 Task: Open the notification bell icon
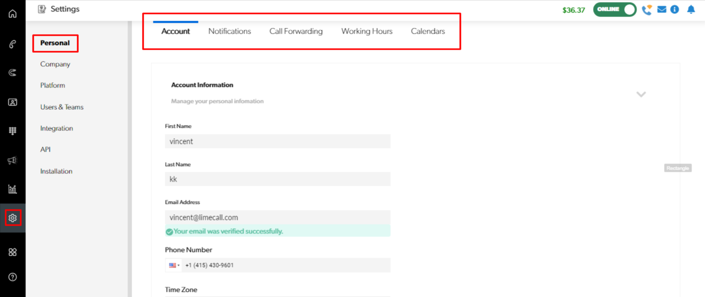691,9
